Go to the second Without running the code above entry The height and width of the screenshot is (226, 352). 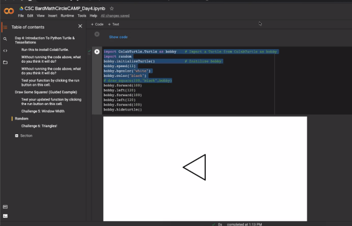pyautogui.click(x=51, y=71)
